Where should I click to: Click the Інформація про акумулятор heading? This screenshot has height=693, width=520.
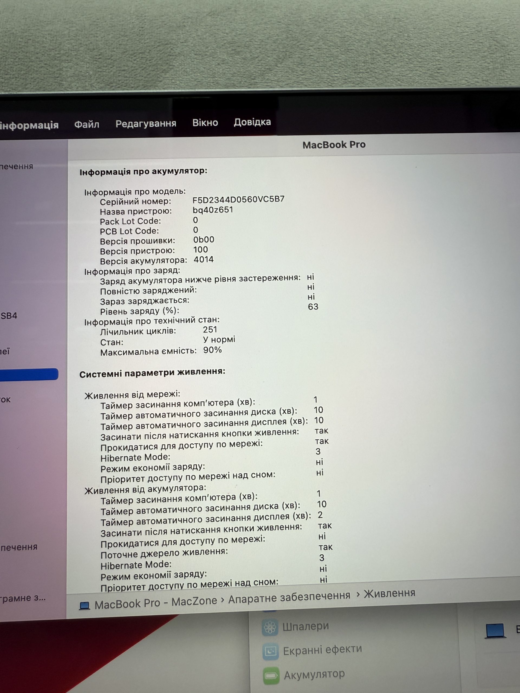(144, 171)
